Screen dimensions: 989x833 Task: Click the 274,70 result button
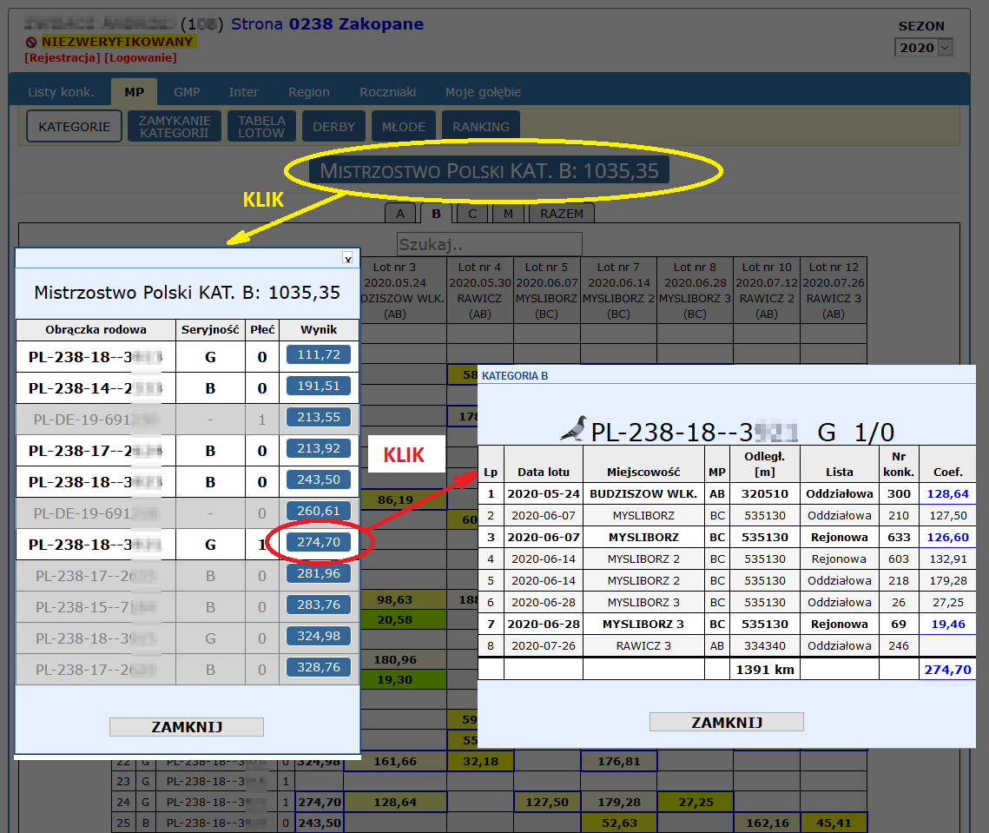coord(319,542)
